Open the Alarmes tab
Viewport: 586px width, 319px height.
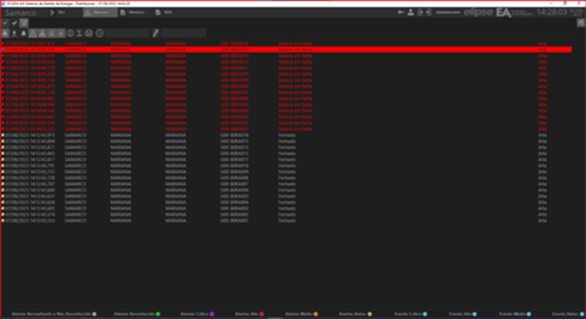[x=100, y=12]
